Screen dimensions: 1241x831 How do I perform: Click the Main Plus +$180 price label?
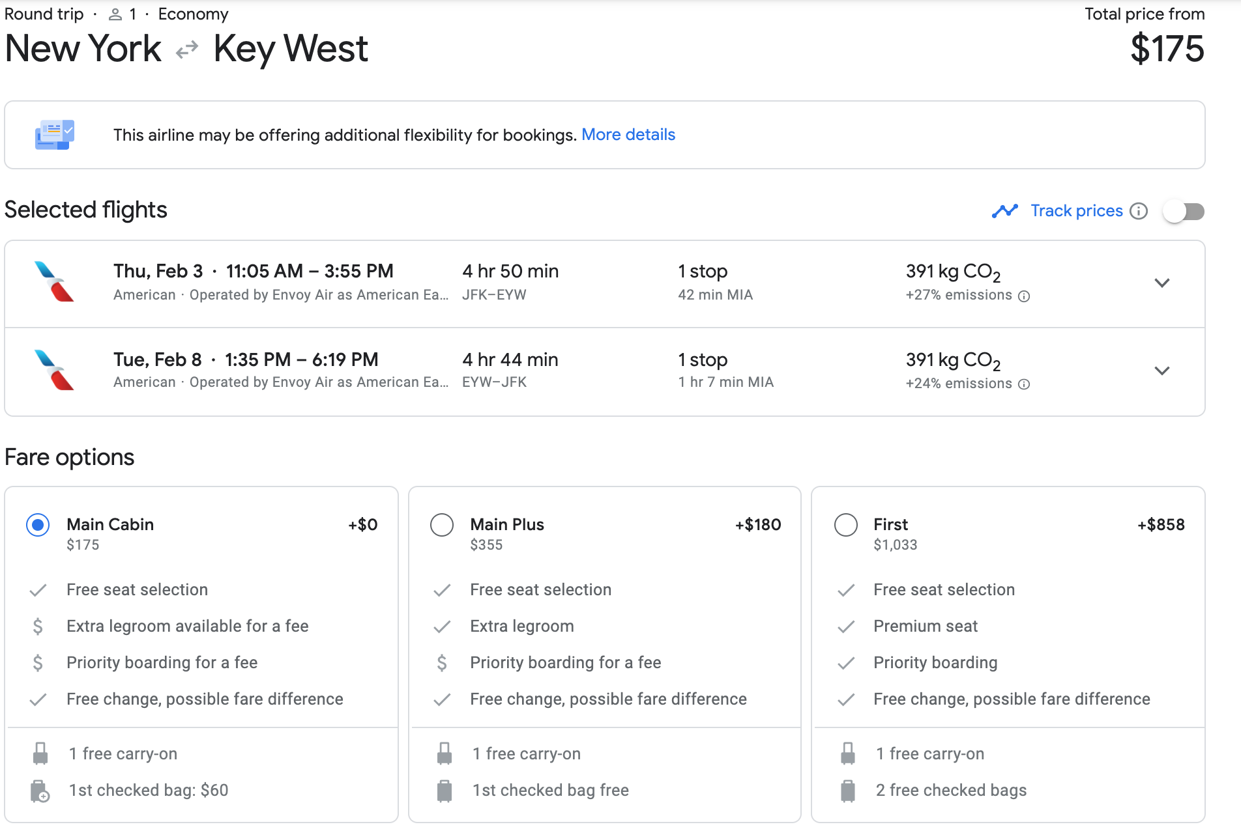pos(757,525)
